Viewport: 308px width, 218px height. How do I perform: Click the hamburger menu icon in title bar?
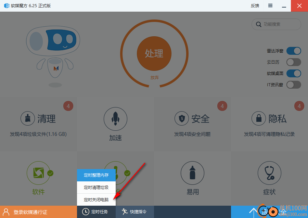click(270, 5)
